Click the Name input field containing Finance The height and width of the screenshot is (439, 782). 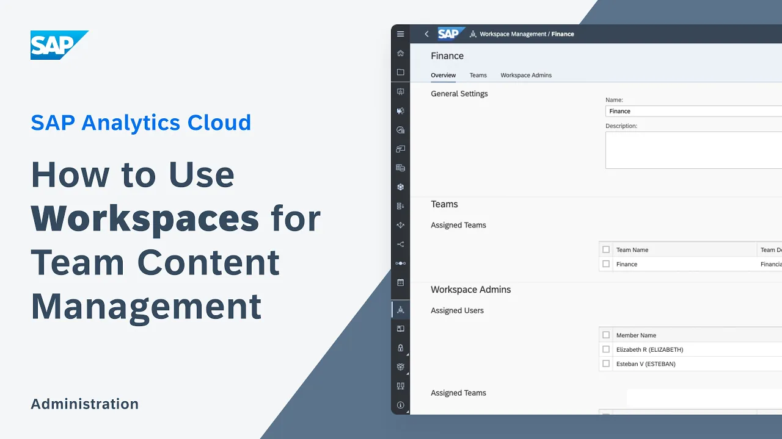click(x=693, y=111)
